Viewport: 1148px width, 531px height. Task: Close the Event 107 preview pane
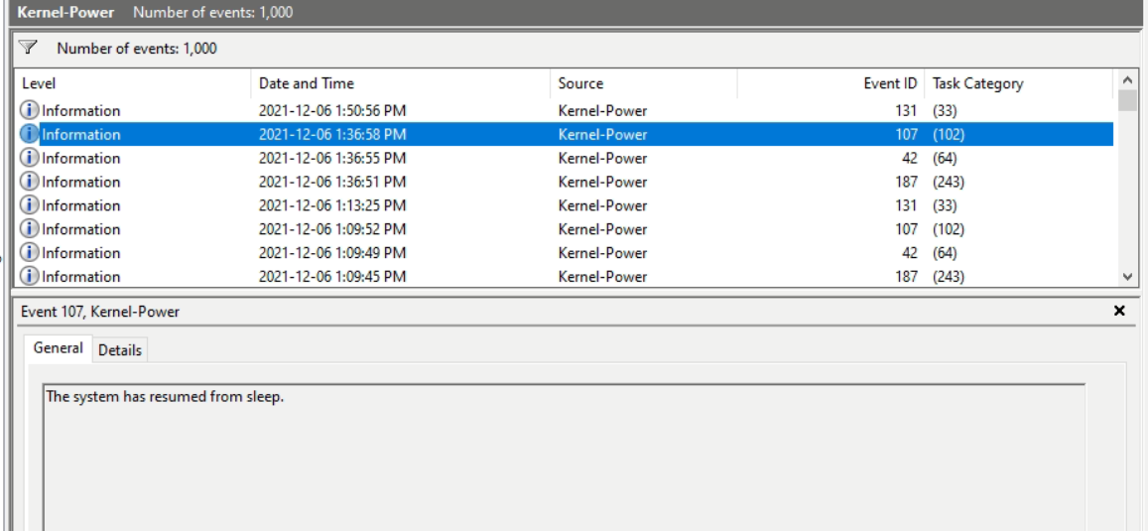[x=1120, y=312]
